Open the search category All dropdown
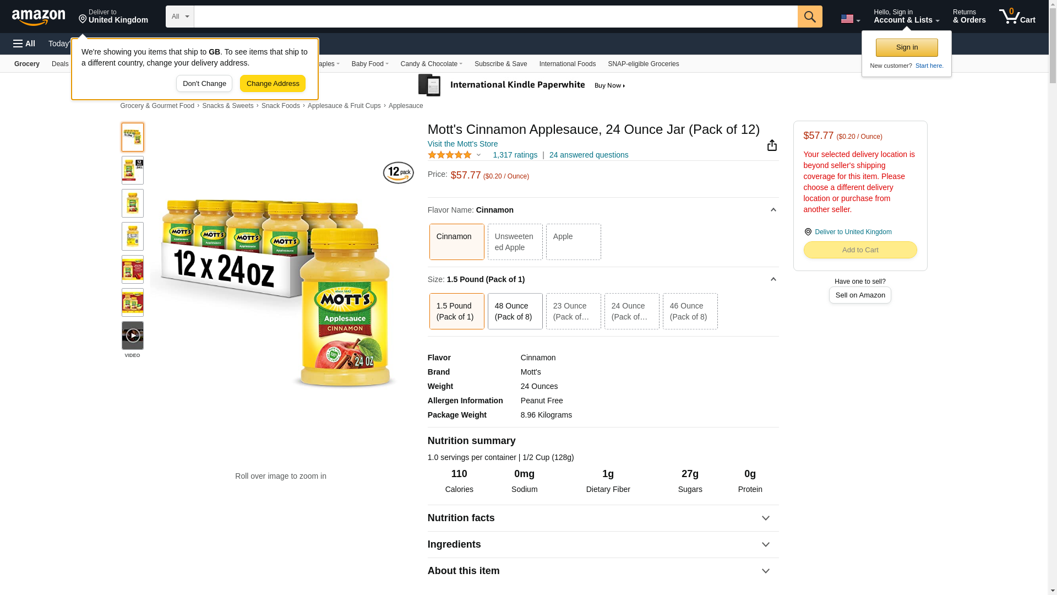The height and width of the screenshot is (595, 1057). tap(179, 17)
